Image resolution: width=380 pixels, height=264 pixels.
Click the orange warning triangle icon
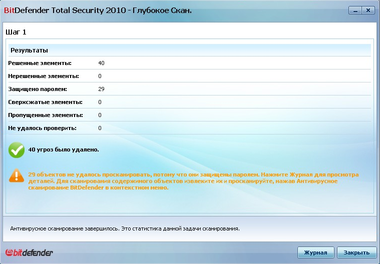(x=17, y=176)
